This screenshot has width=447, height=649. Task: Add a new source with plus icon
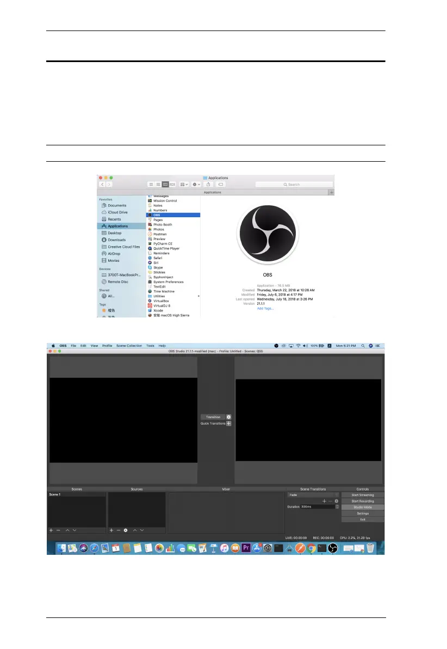(x=111, y=530)
